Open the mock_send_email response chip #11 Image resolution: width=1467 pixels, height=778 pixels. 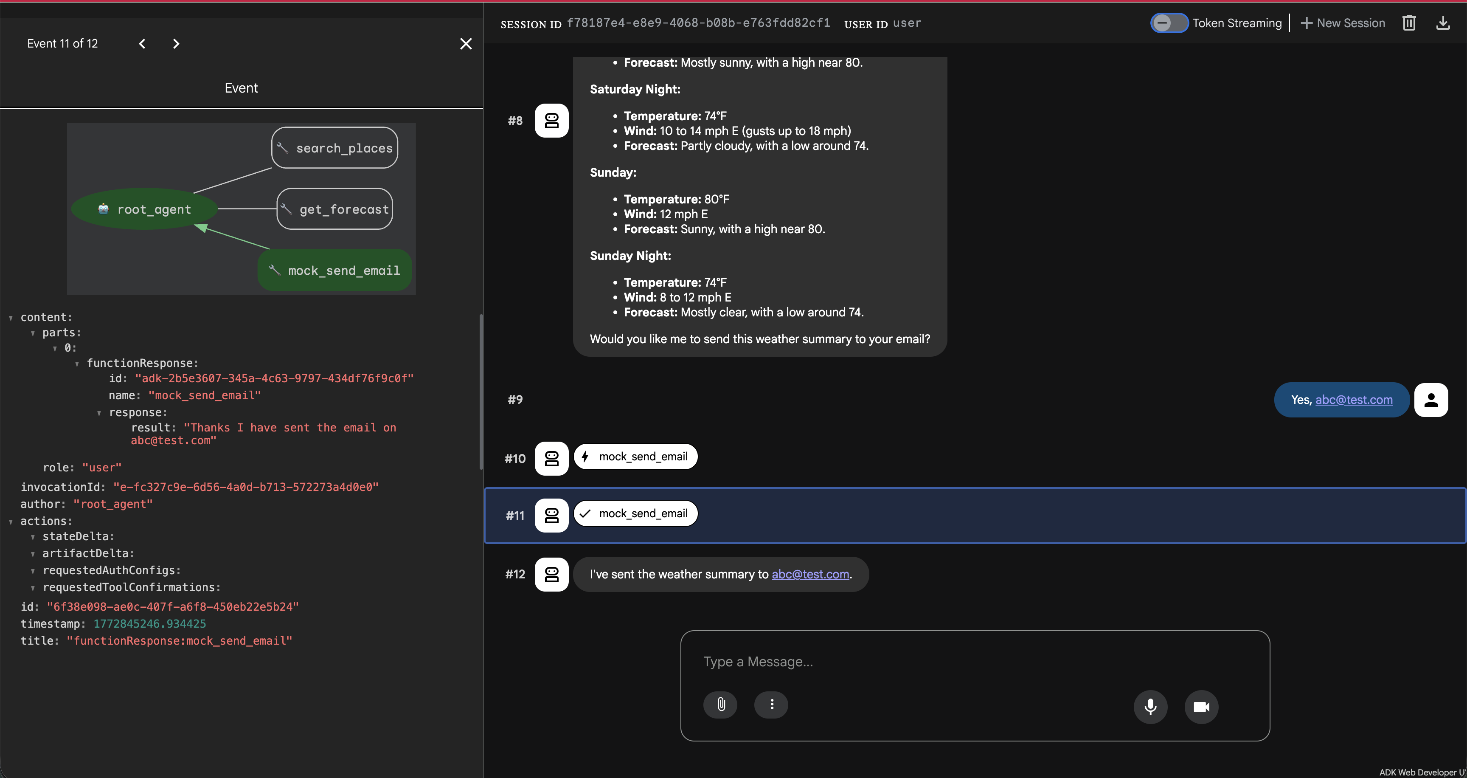tap(635, 513)
